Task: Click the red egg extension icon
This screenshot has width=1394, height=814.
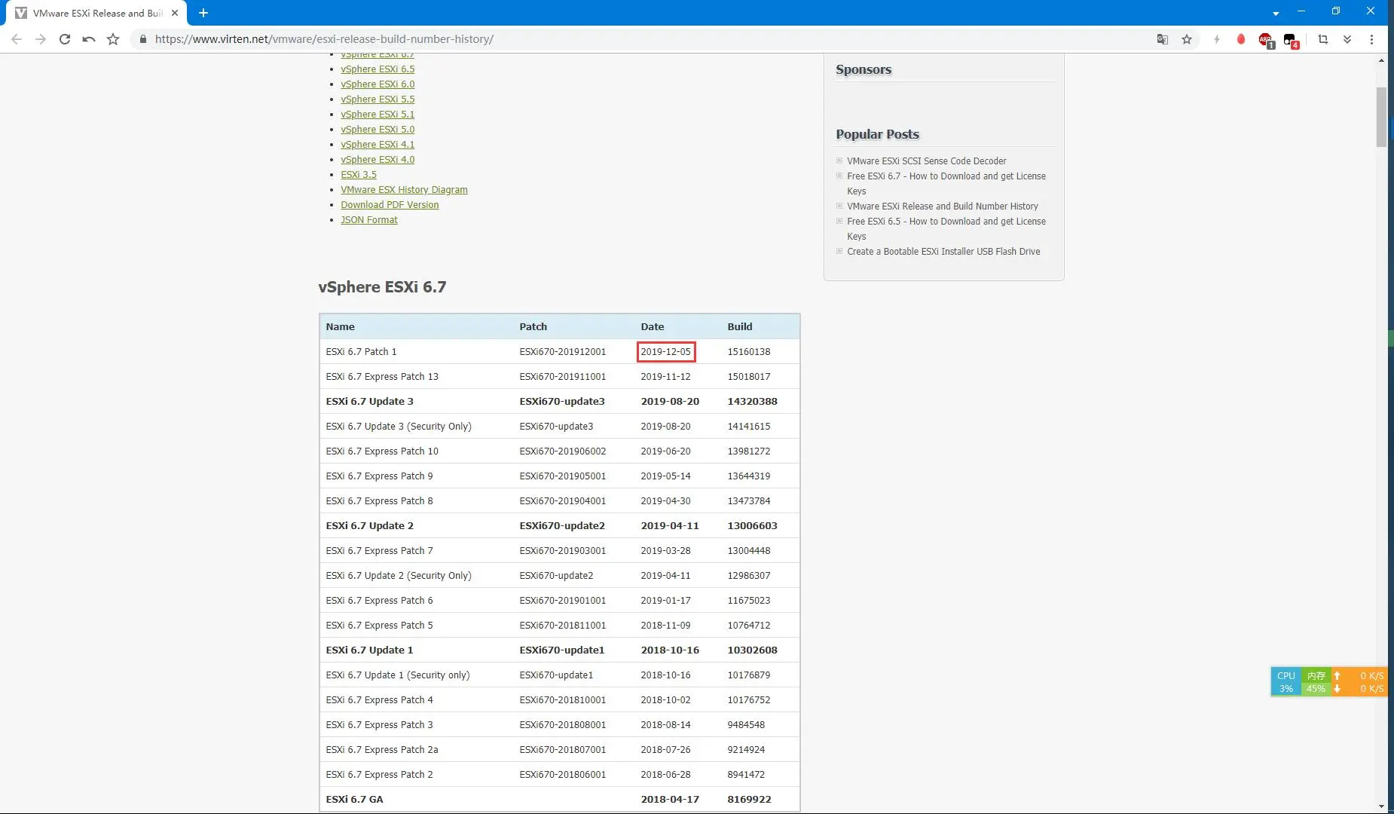Action: point(1240,39)
